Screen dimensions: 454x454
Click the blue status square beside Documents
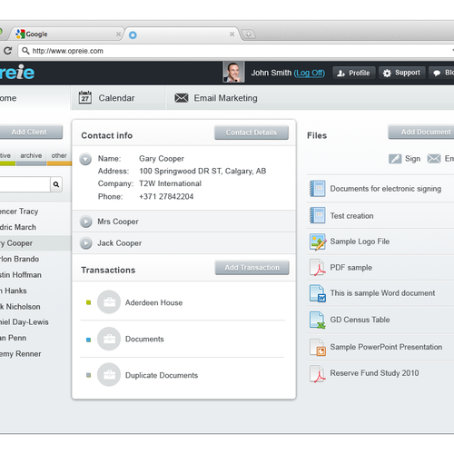click(89, 340)
